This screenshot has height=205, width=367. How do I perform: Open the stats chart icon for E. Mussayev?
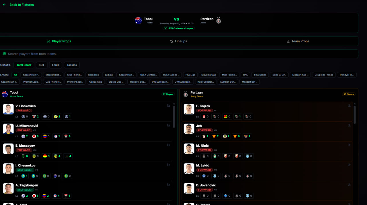pos(169,145)
